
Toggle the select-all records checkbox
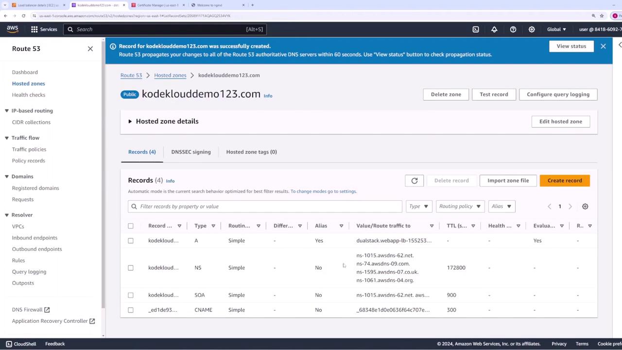click(131, 226)
